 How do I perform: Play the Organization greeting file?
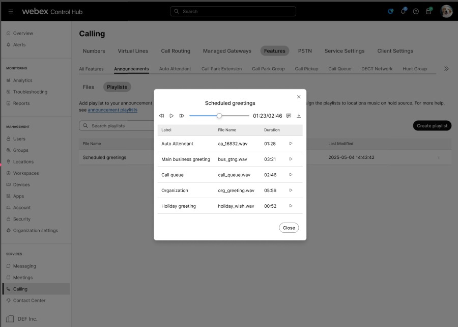tap(291, 190)
